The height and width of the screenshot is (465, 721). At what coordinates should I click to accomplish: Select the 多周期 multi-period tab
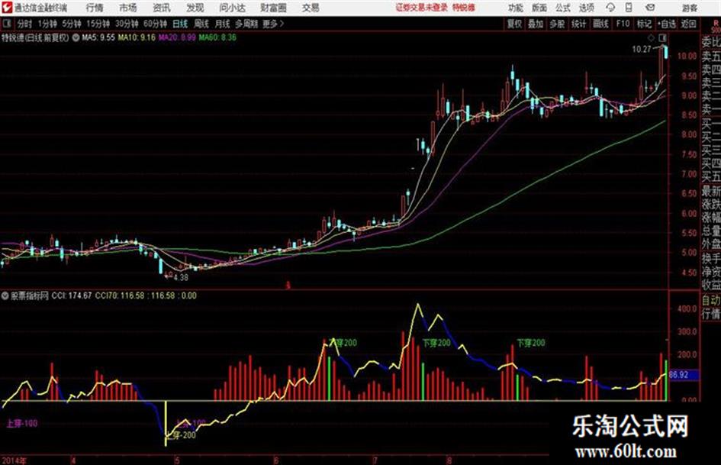246,24
